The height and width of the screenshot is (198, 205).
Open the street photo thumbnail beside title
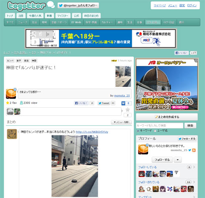pos(123,76)
